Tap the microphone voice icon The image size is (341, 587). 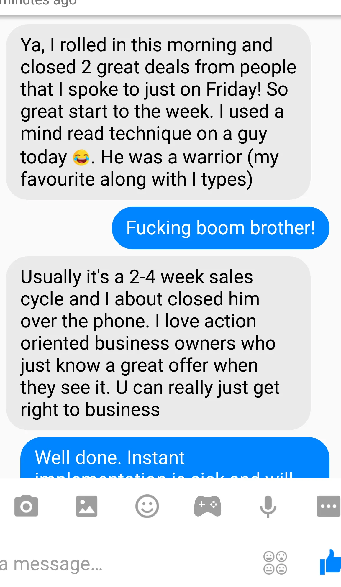(x=268, y=507)
